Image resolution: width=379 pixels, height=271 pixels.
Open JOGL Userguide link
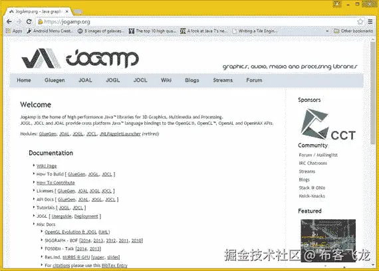62,216
